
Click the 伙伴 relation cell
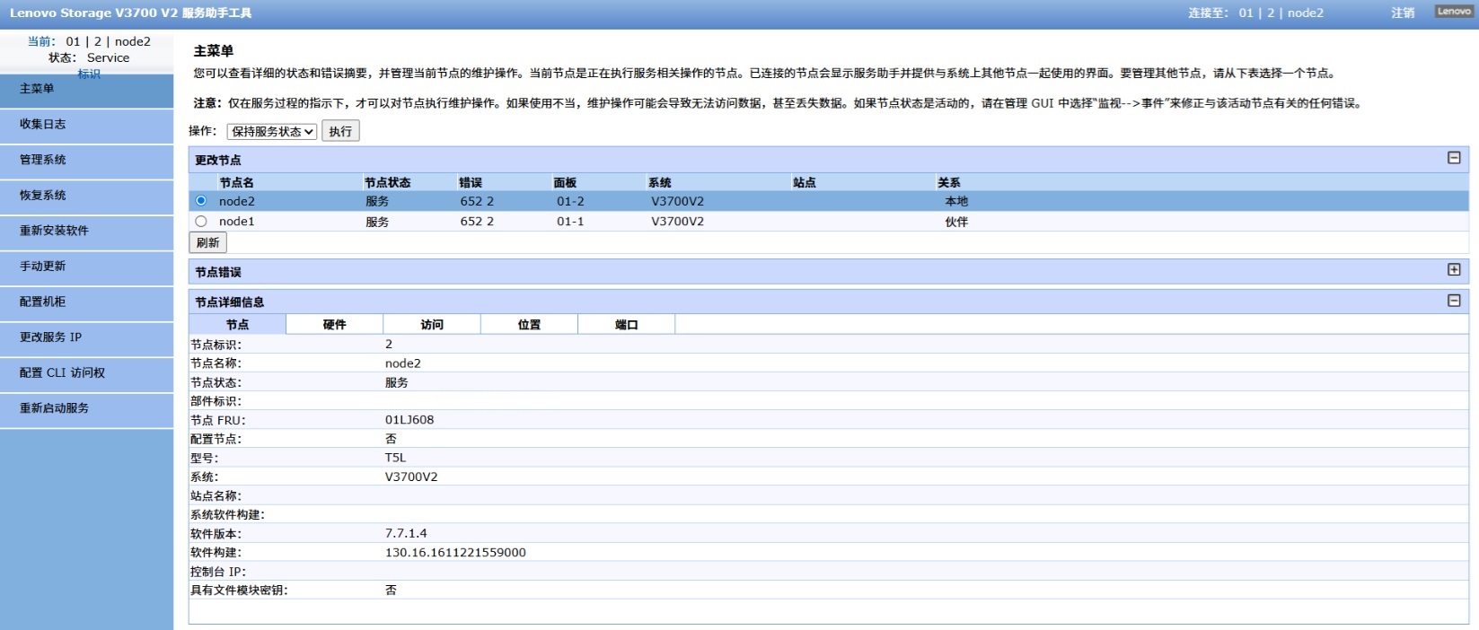[956, 222]
